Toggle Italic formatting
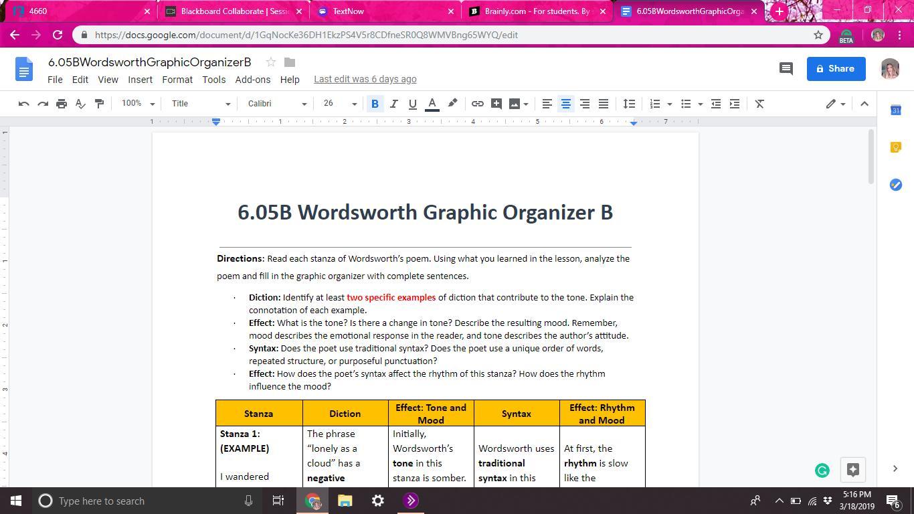The height and width of the screenshot is (514, 914). click(x=393, y=104)
